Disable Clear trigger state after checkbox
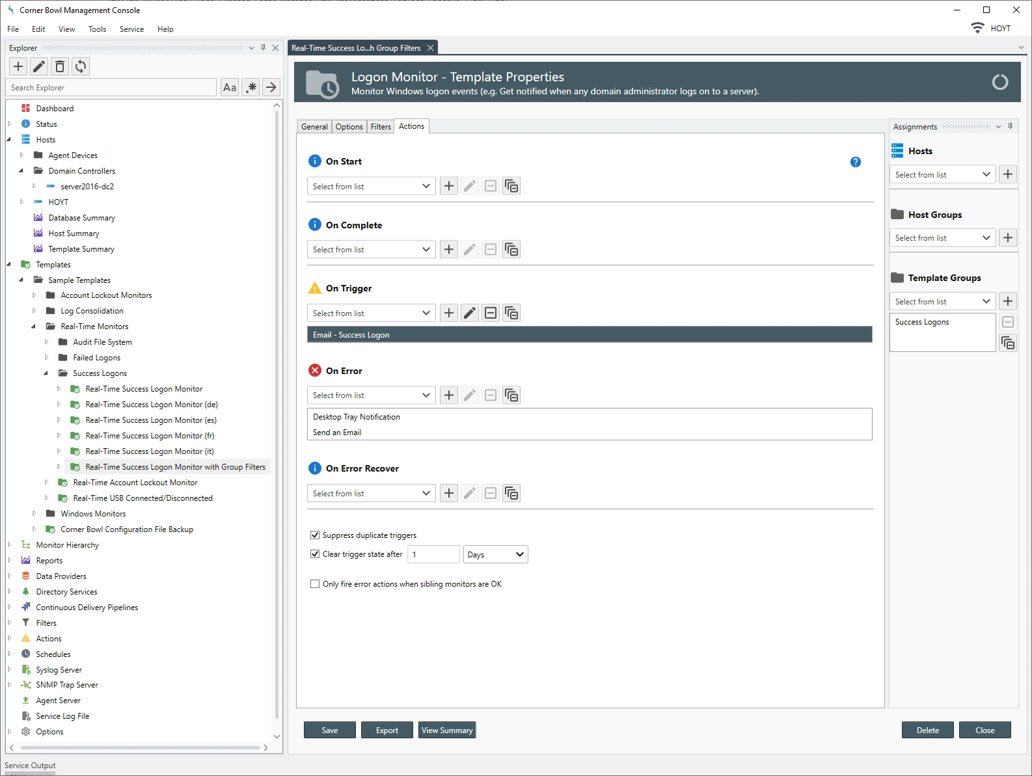1032x776 pixels. point(315,554)
